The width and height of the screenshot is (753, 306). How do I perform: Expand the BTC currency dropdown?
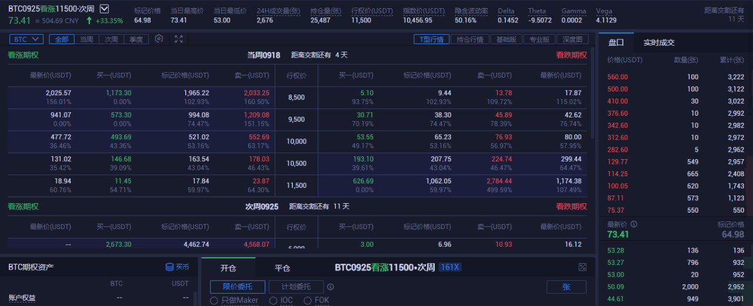[x=26, y=39]
